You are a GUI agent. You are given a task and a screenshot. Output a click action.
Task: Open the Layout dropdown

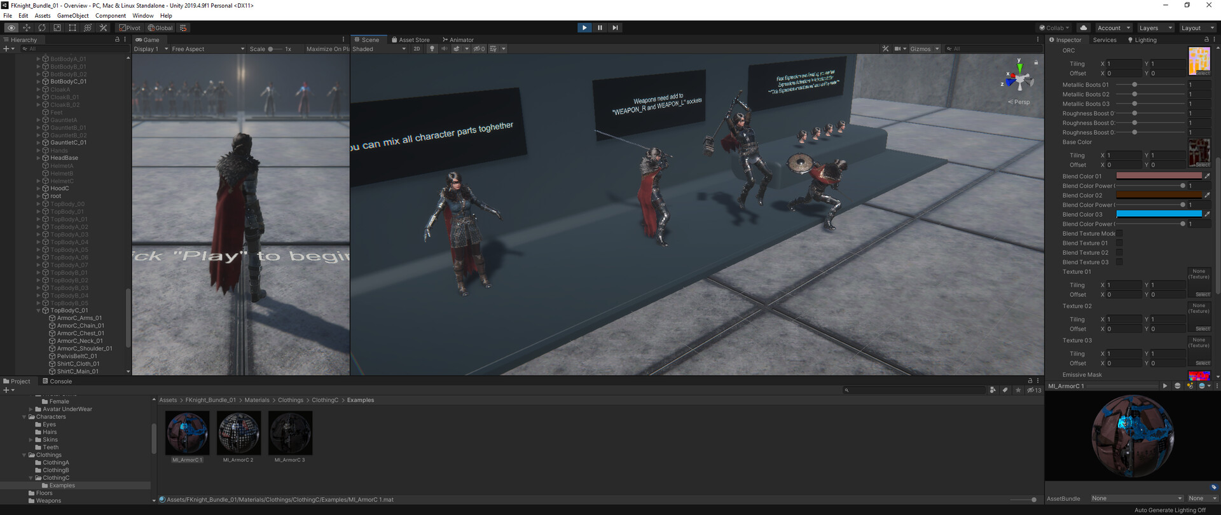tap(1197, 28)
